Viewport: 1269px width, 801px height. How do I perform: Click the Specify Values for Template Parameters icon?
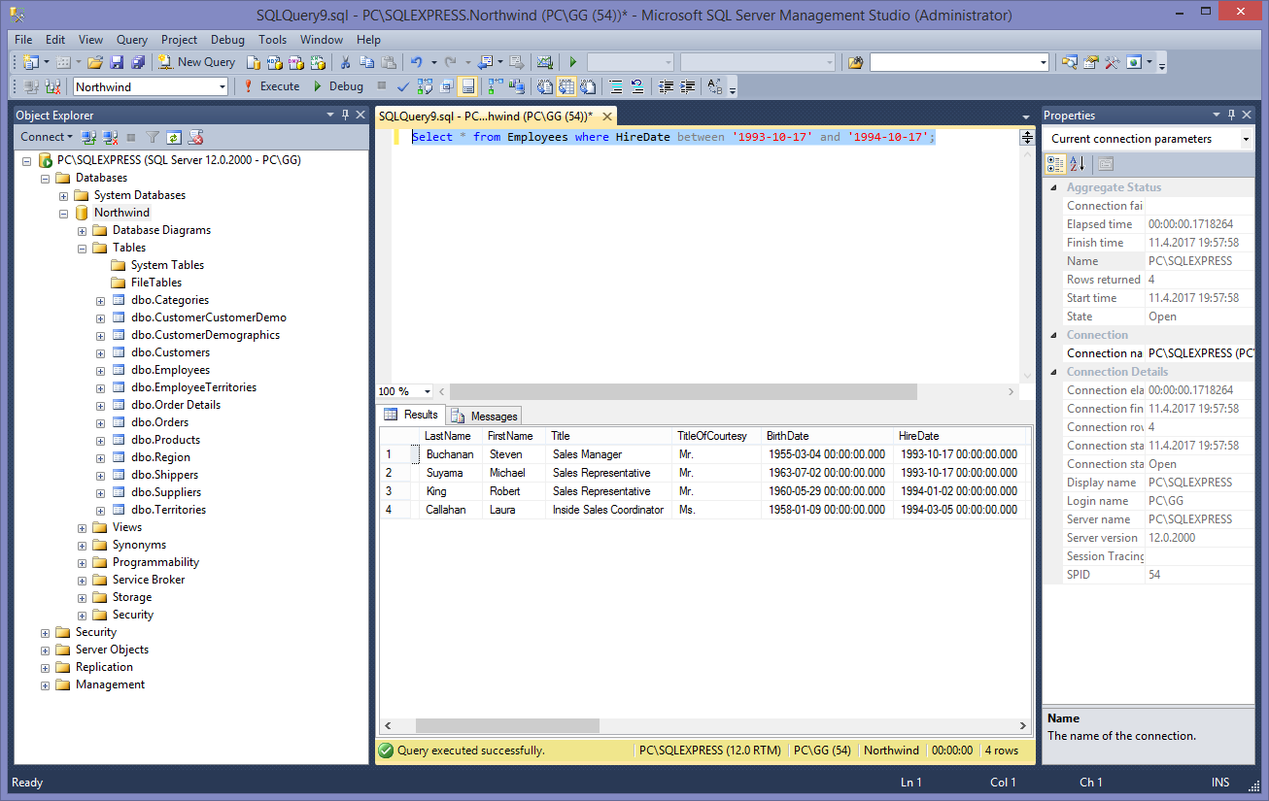(x=714, y=86)
